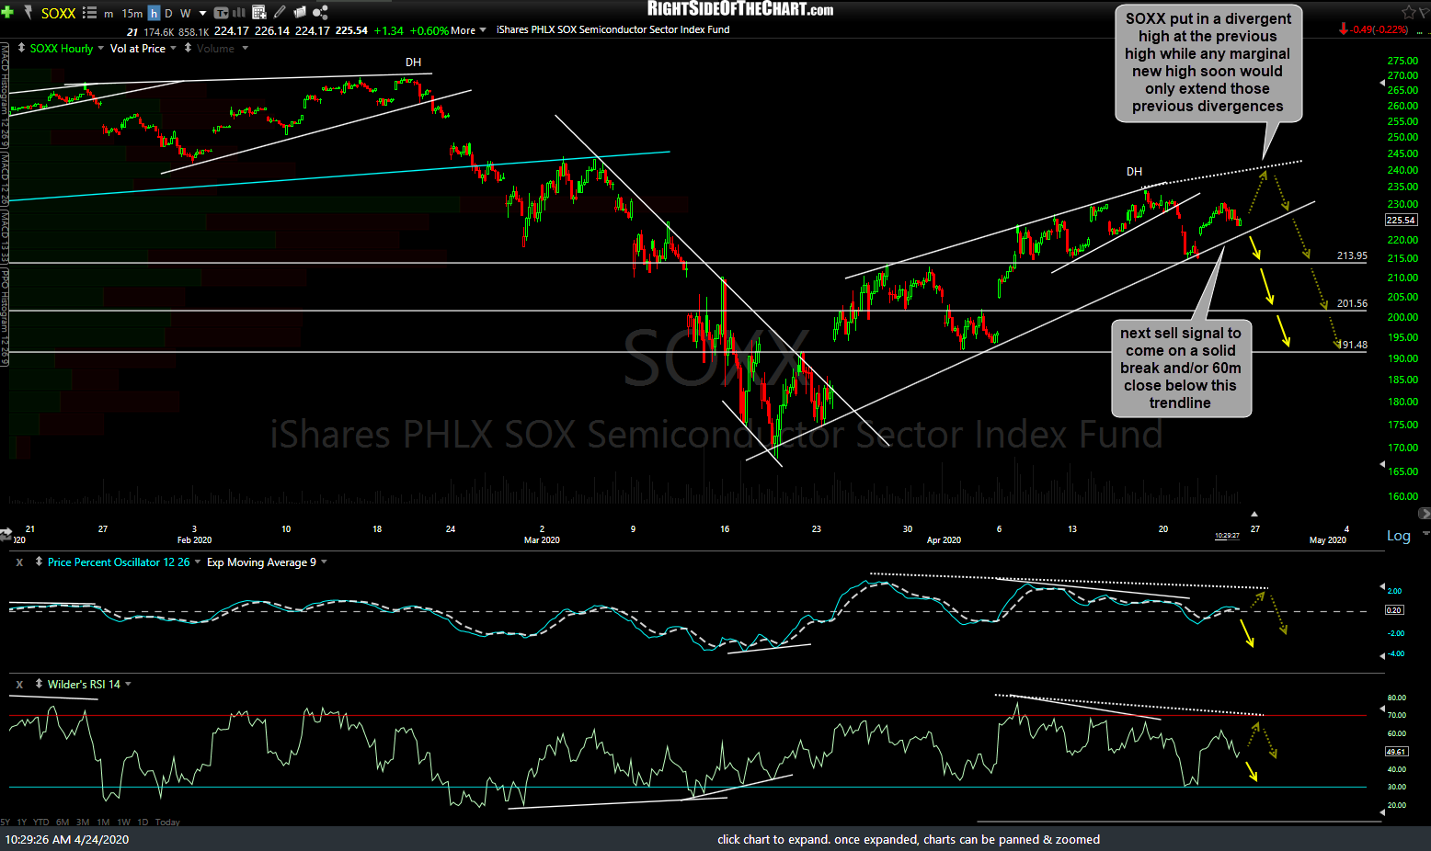Click the lightning bolt icon beside SOXX
Viewport: 1431px width, 851px height.
[27, 13]
